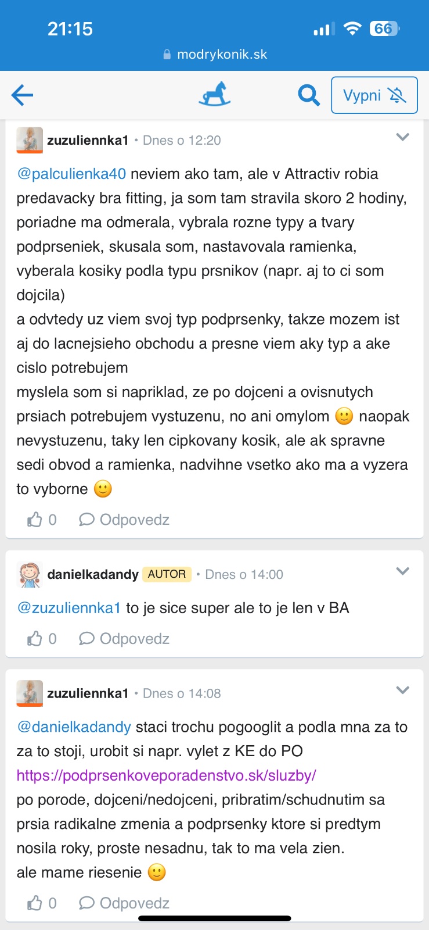
Task: Like zuzuliennka1's 14:08 post with thumbs-up
Action: coord(35,903)
